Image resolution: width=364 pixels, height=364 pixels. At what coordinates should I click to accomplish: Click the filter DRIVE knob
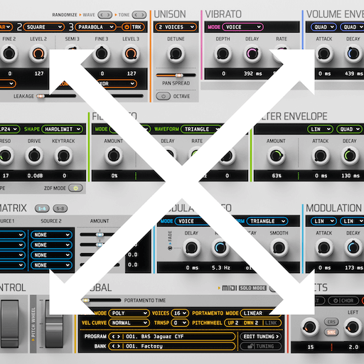pos(34,156)
